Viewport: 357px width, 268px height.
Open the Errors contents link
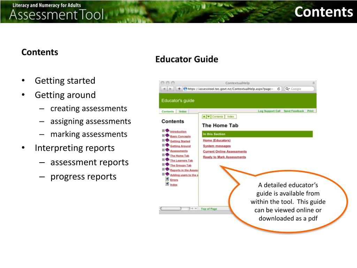pyautogui.click(x=174, y=180)
